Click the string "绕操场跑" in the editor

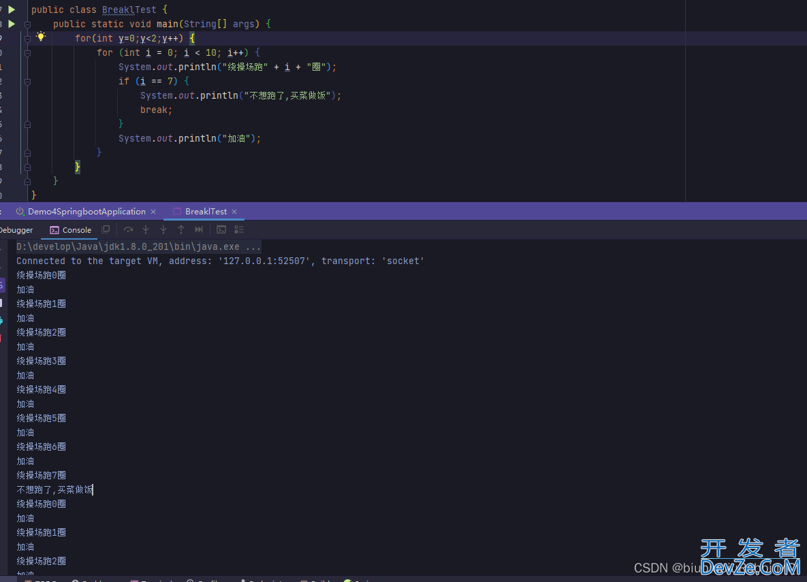coord(245,67)
